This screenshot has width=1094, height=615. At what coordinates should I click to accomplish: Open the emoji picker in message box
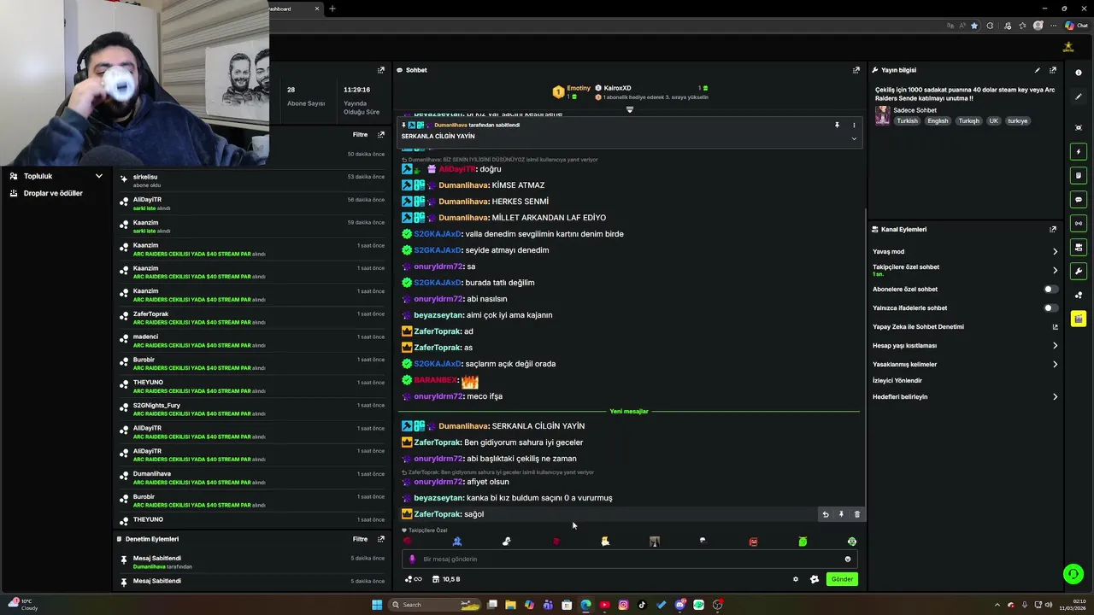pyautogui.click(x=848, y=559)
